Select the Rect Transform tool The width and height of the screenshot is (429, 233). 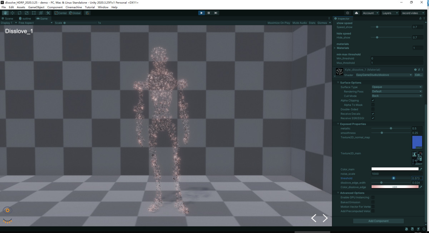(33, 13)
